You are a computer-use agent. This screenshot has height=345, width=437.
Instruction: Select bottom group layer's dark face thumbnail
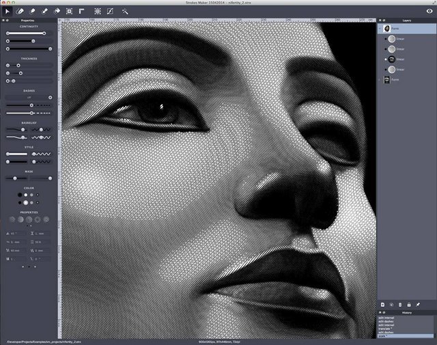pyautogui.click(x=387, y=80)
